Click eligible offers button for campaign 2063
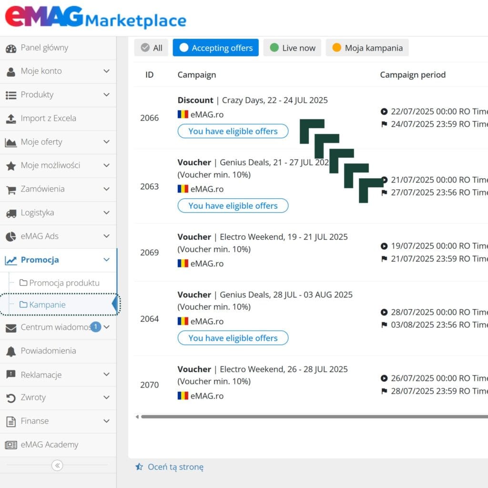 point(233,206)
